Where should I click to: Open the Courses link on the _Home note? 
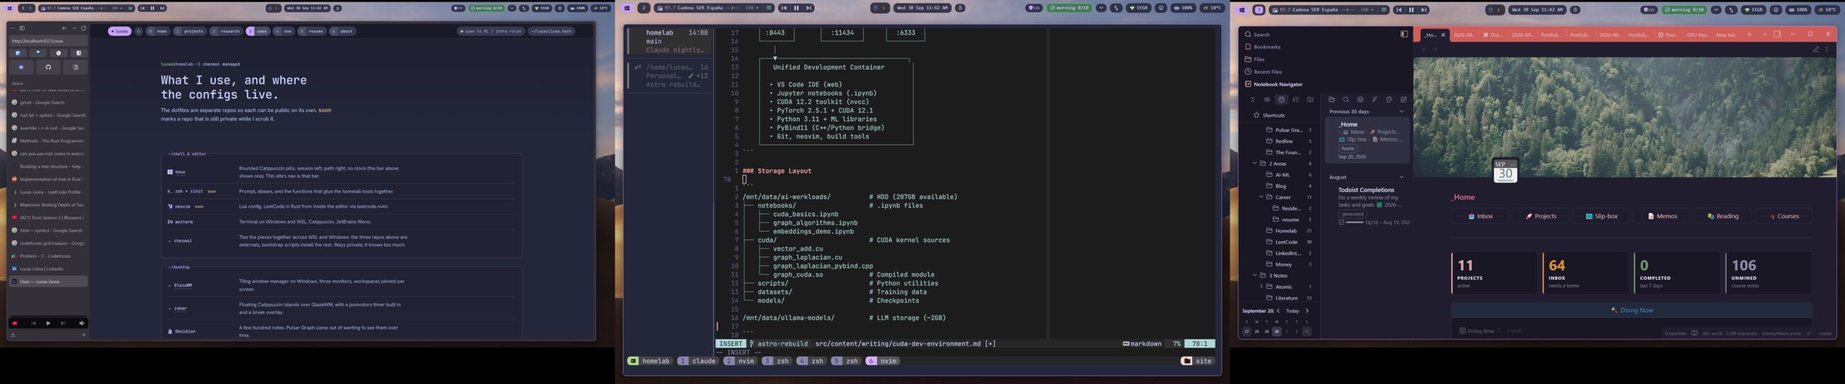(1783, 216)
